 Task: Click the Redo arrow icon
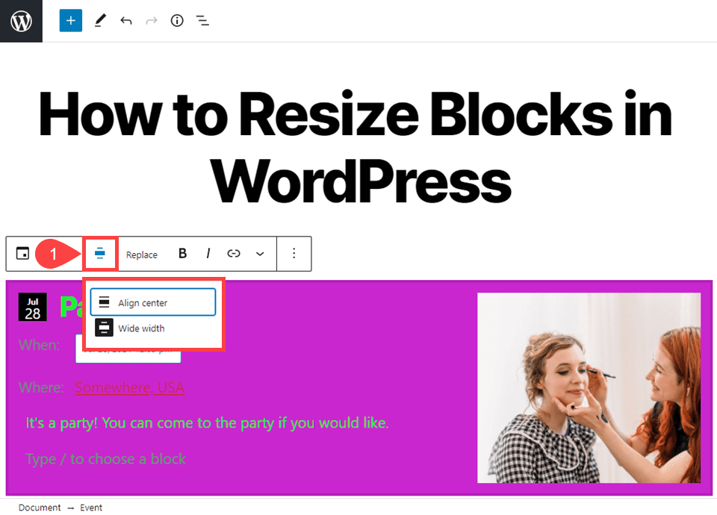(x=151, y=20)
